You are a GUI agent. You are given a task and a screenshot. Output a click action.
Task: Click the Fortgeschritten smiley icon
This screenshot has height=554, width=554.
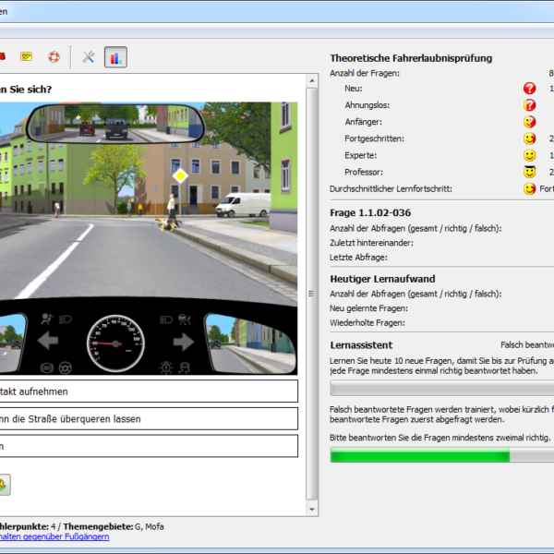coord(529,138)
